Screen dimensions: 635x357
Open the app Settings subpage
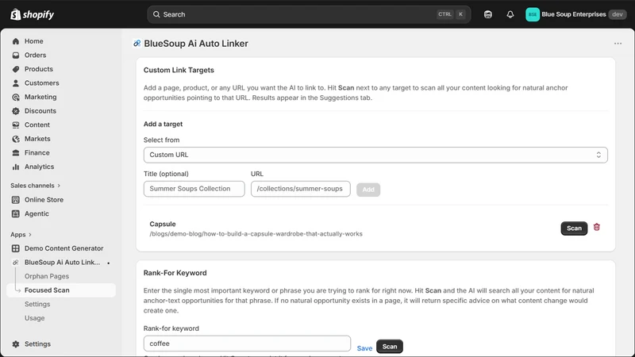pyautogui.click(x=37, y=305)
